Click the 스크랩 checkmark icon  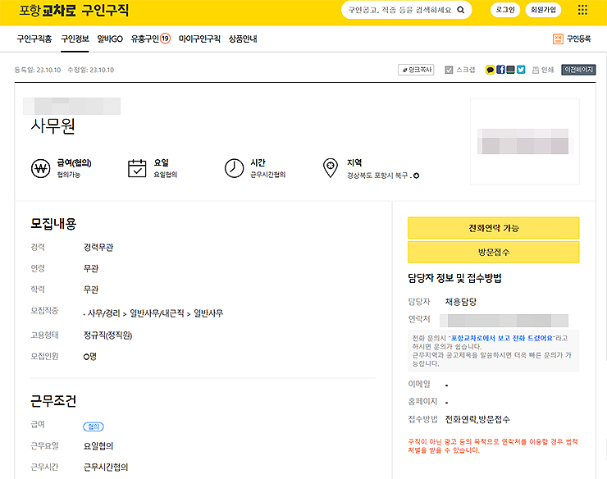coord(449,70)
